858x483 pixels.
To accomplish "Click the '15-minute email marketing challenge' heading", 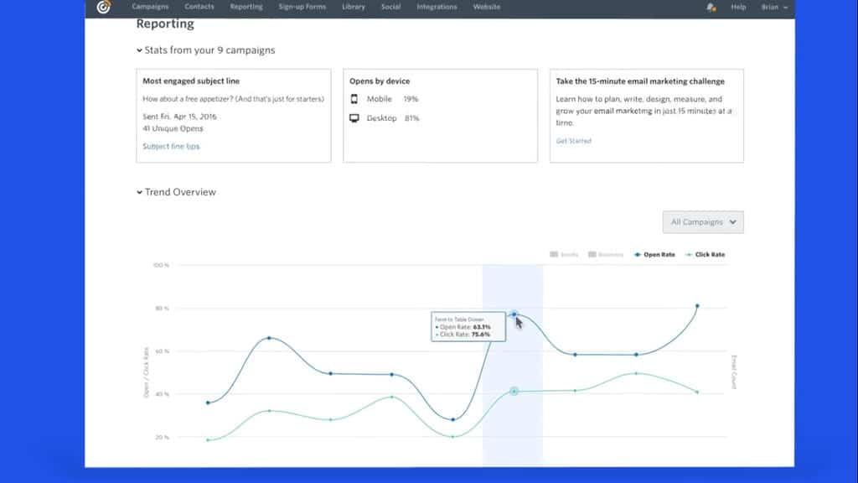I will pyautogui.click(x=640, y=81).
